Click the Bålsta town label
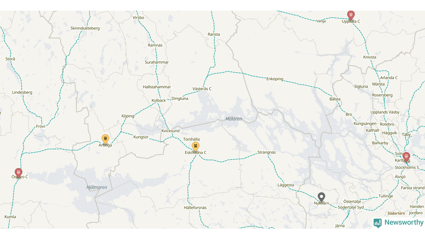 point(335,99)
